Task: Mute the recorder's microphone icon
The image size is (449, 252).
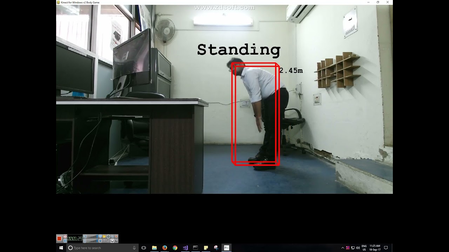Action: (85, 241)
